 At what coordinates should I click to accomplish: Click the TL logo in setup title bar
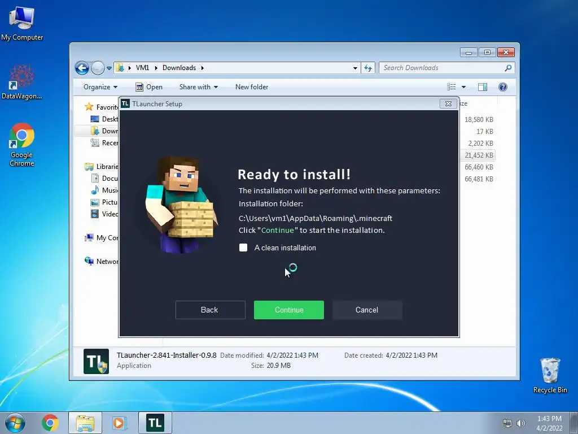pyautogui.click(x=125, y=104)
